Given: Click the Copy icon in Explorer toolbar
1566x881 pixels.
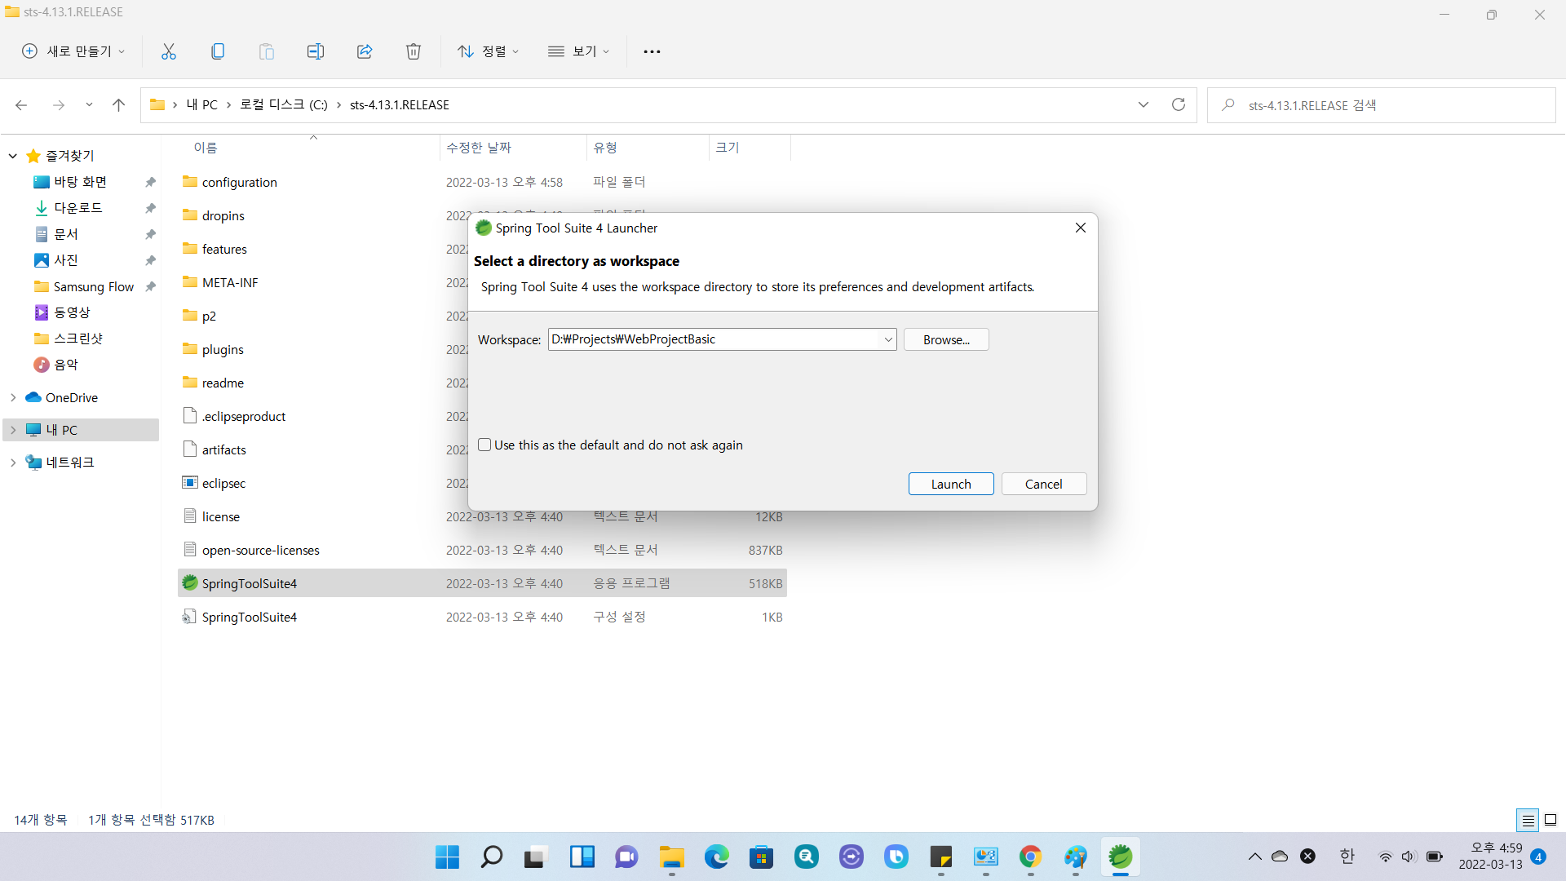Looking at the screenshot, I should 218,51.
